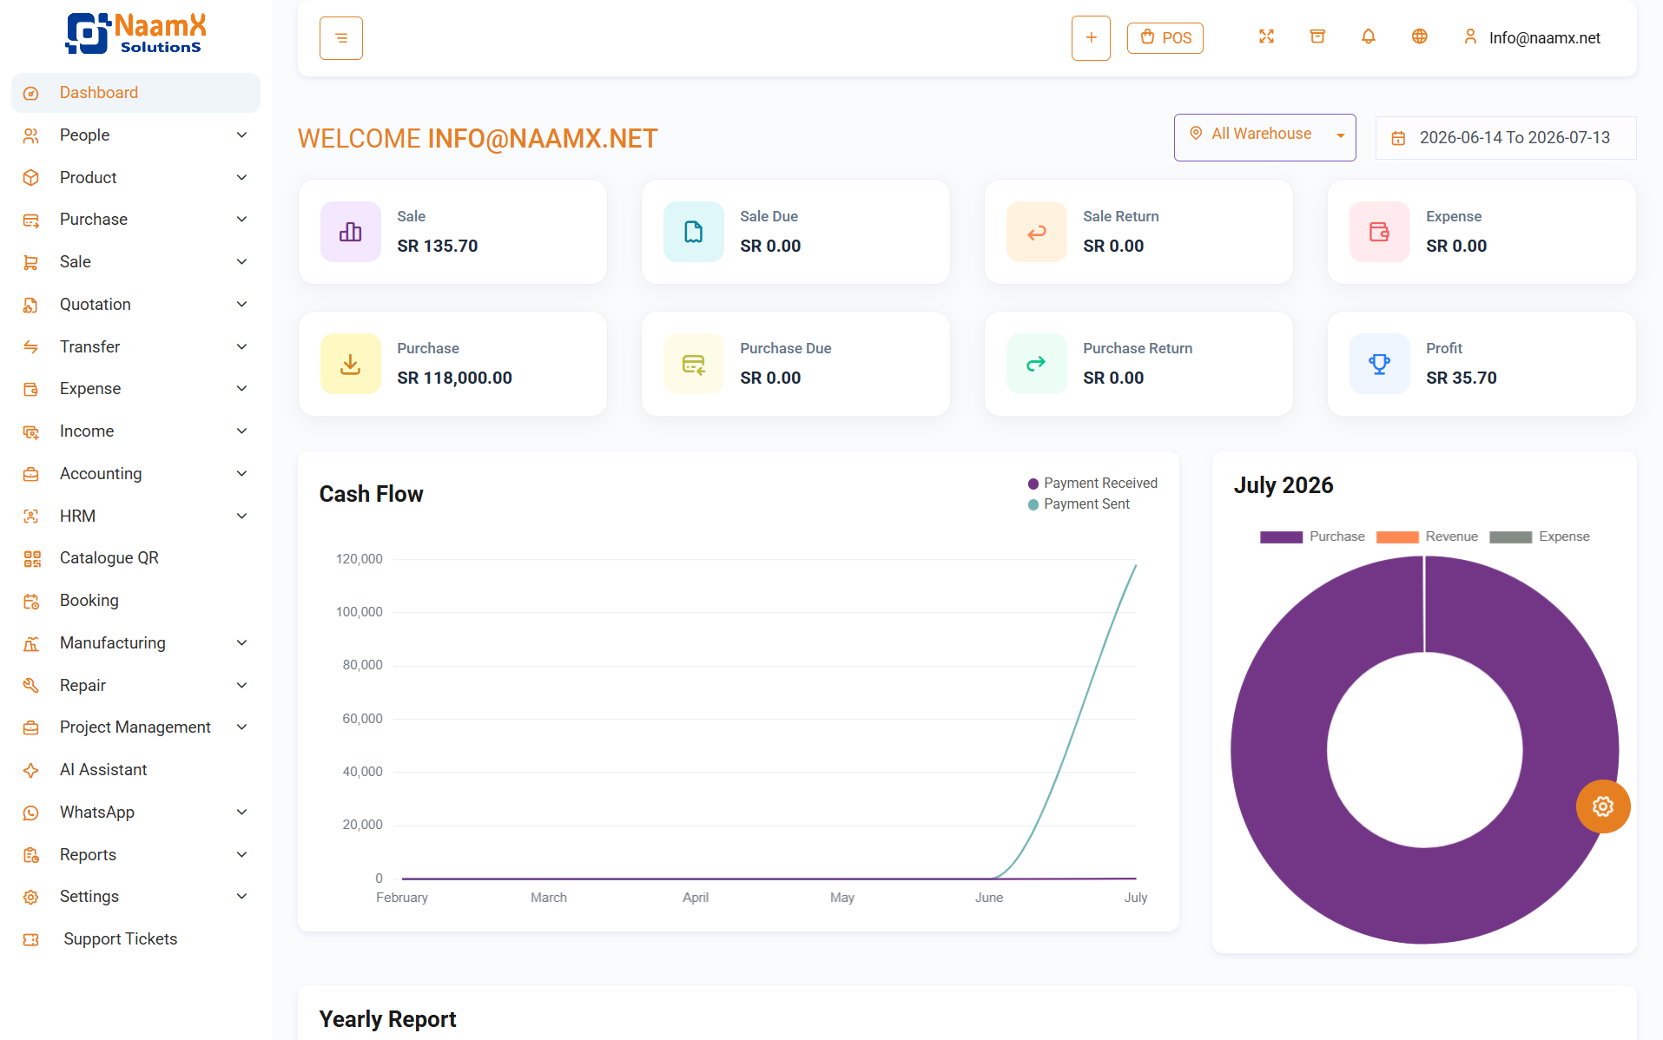Click the Project Management briefcase icon
The width and height of the screenshot is (1663, 1040).
[31, 727]
